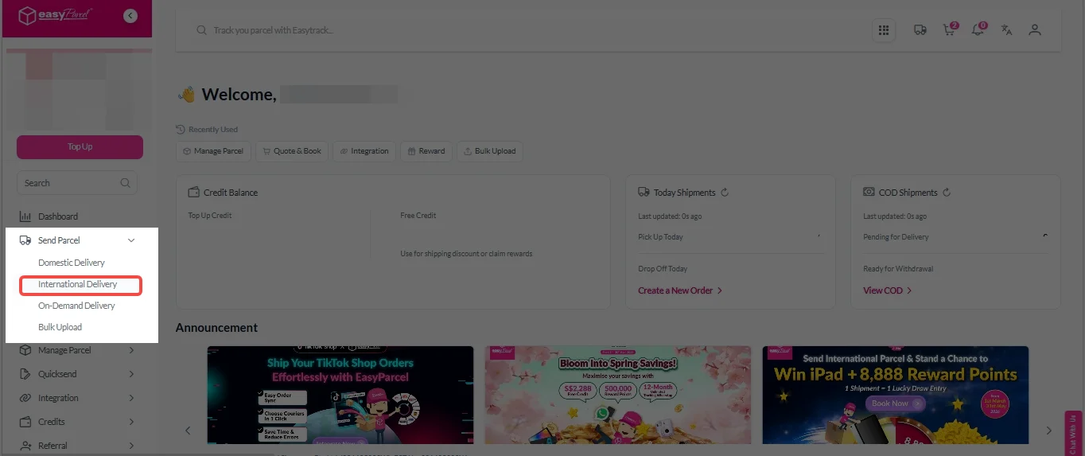The width and height of the screenshot is (1085, 456).
Task: Click the delivery truck icon in header
Action: pos(920,30)
